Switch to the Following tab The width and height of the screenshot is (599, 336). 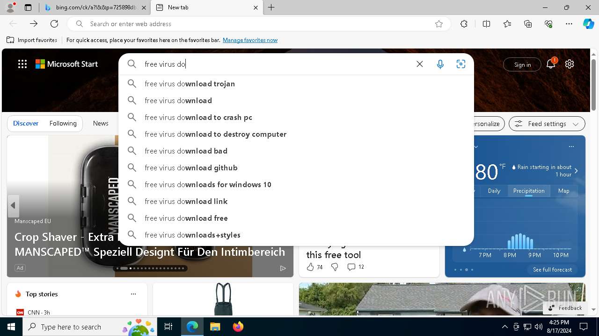point(63,123)
